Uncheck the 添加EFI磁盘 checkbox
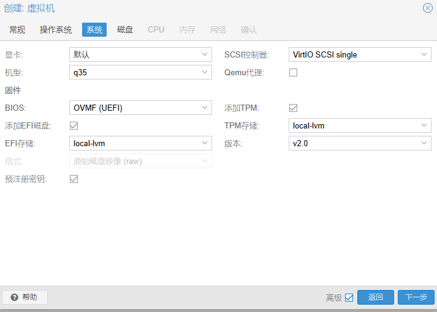 (x=74, y=126)
